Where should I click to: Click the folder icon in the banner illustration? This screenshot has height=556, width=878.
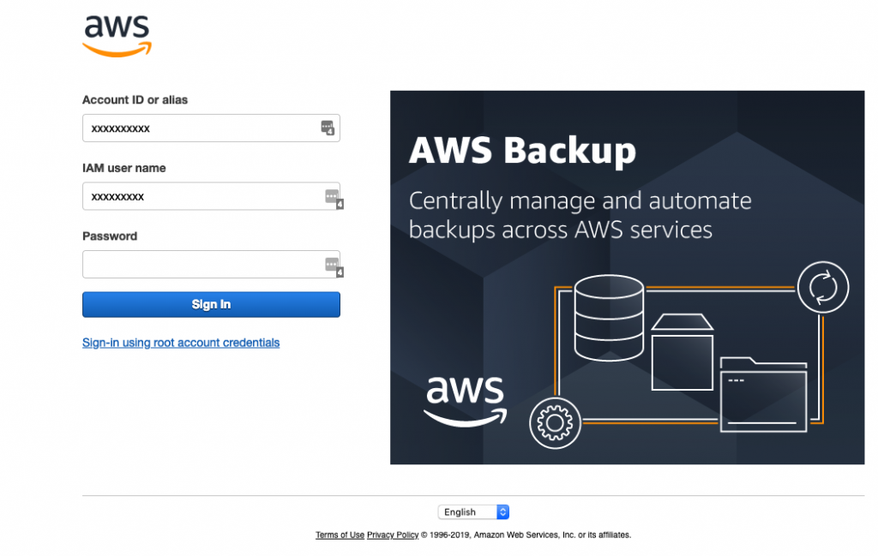(x=763, y=394)
